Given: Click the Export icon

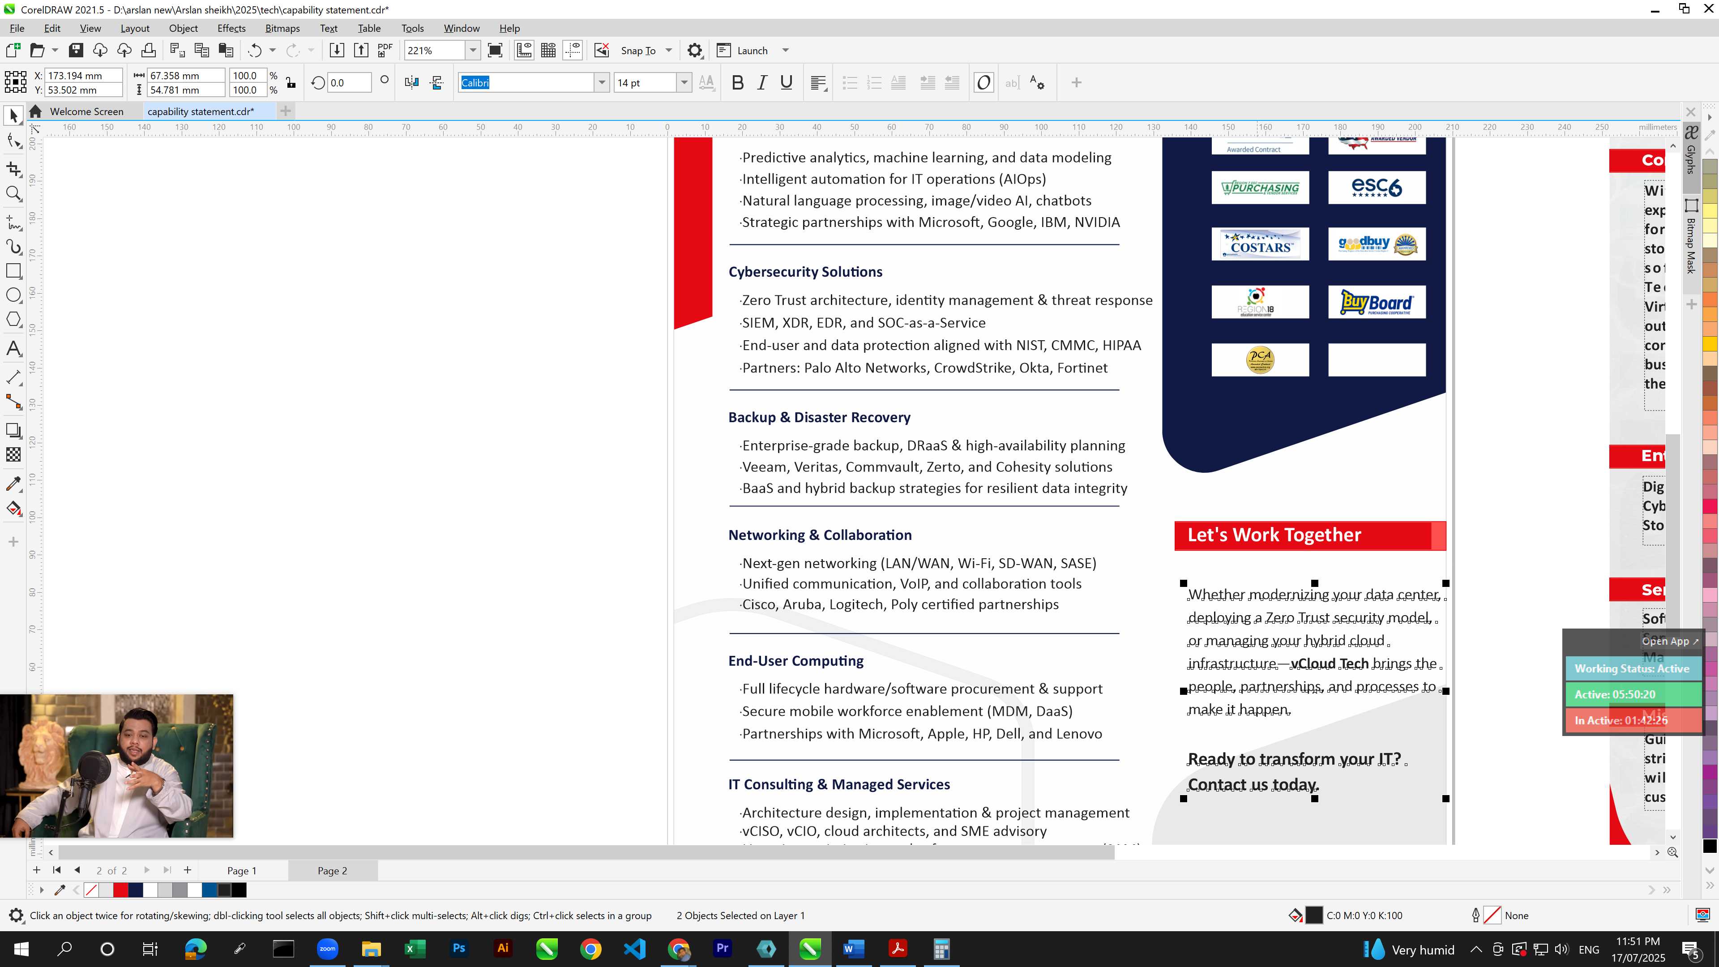Looking at the screenshot, I should [361, 50].
